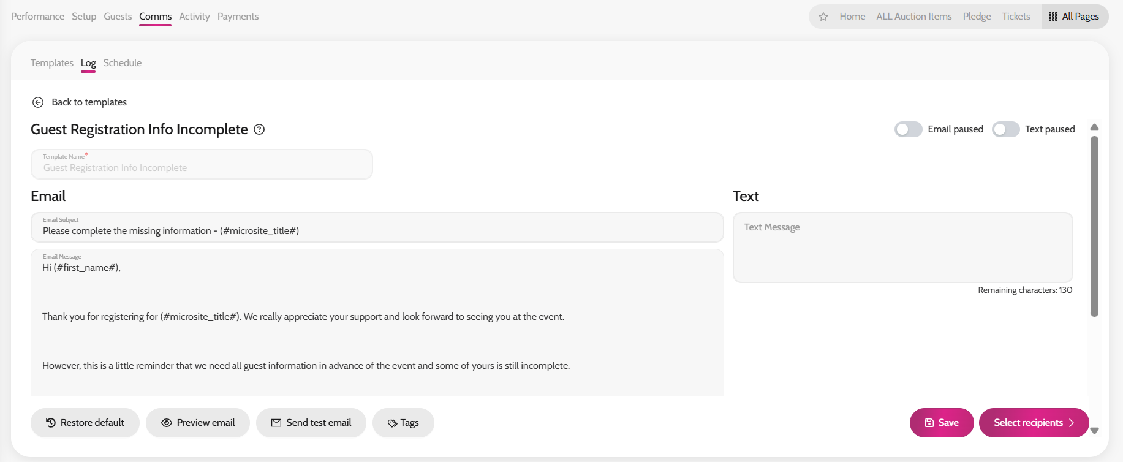Toggle the Email paused switch
Viewport: 1123px width, 462px height.
[908, 129]
